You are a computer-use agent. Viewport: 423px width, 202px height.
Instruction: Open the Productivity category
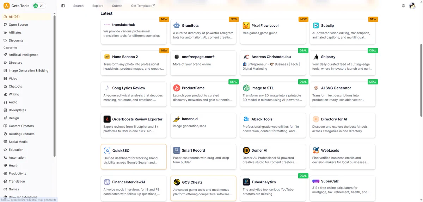(x=26, y=173)
